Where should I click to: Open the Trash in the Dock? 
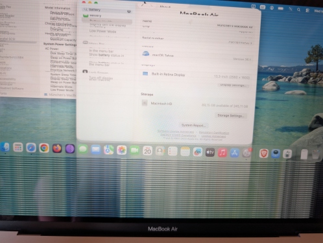tap(316, 154)
